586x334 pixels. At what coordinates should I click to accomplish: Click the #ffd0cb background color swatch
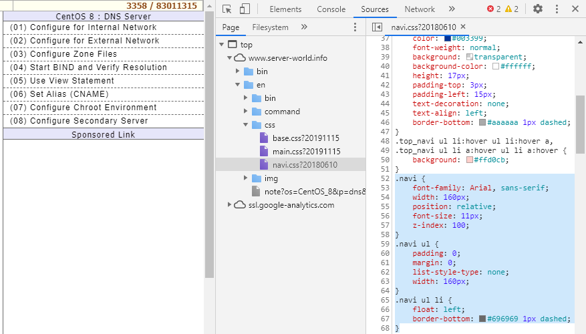470,160
